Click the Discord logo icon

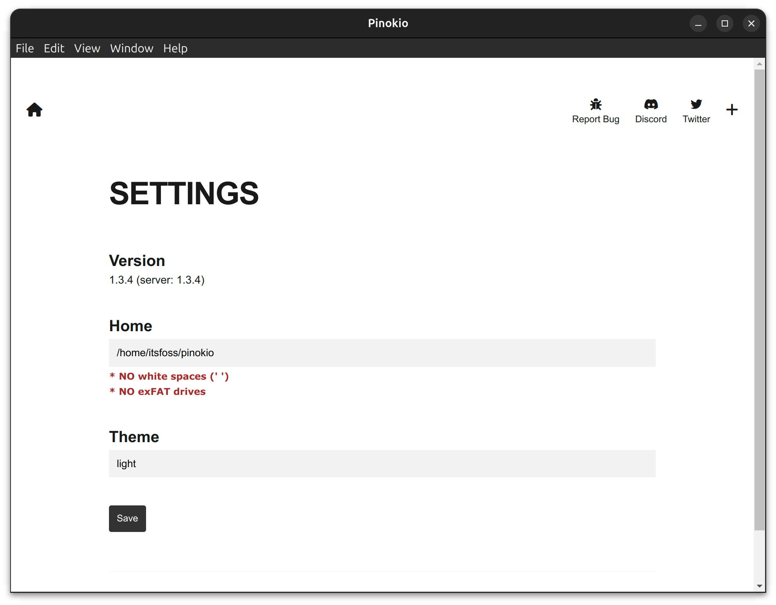[x=651, y=104]
